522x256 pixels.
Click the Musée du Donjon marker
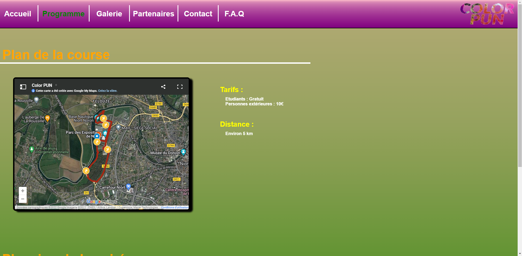[184, 152]
